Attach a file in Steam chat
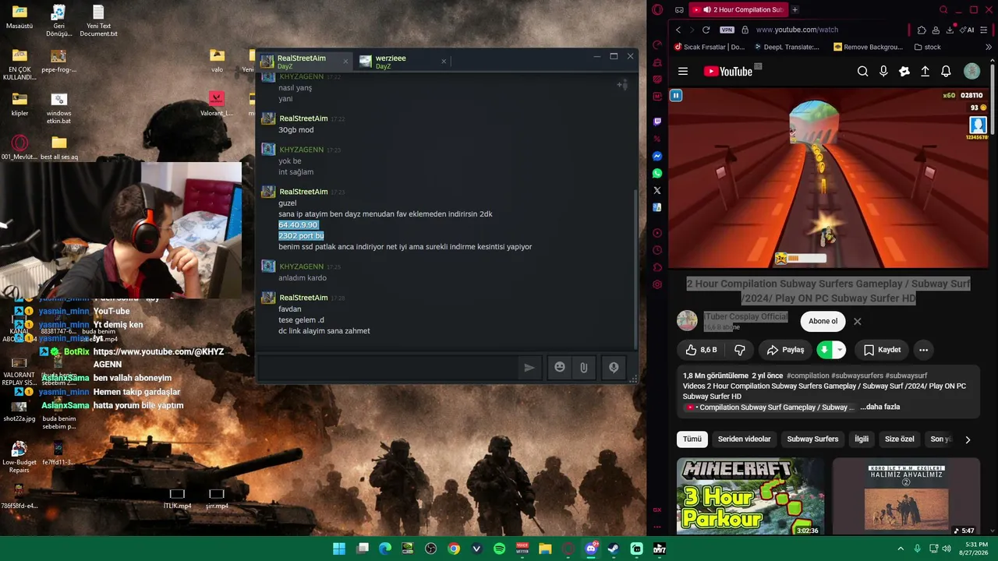This screenshot has height=561, width=998. tap(583, 368)
